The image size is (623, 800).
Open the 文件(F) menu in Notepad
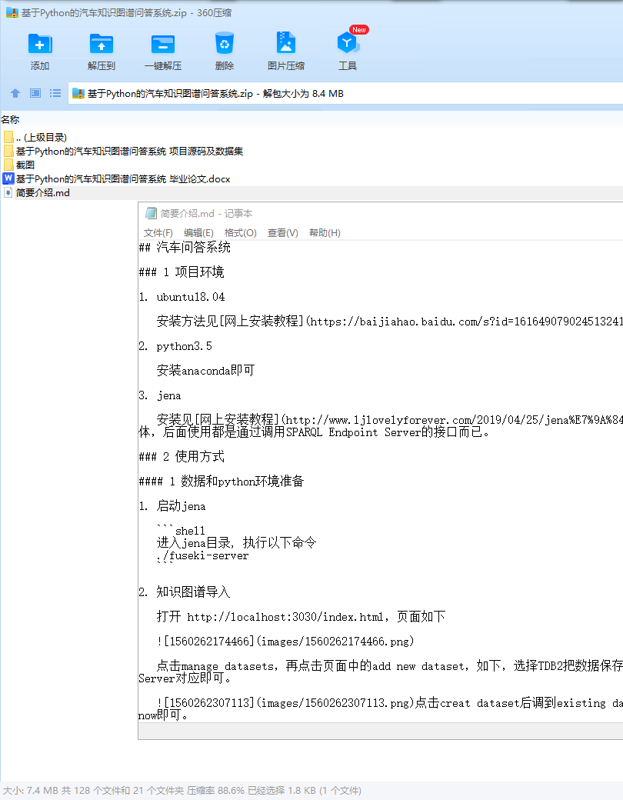[158, 232]
